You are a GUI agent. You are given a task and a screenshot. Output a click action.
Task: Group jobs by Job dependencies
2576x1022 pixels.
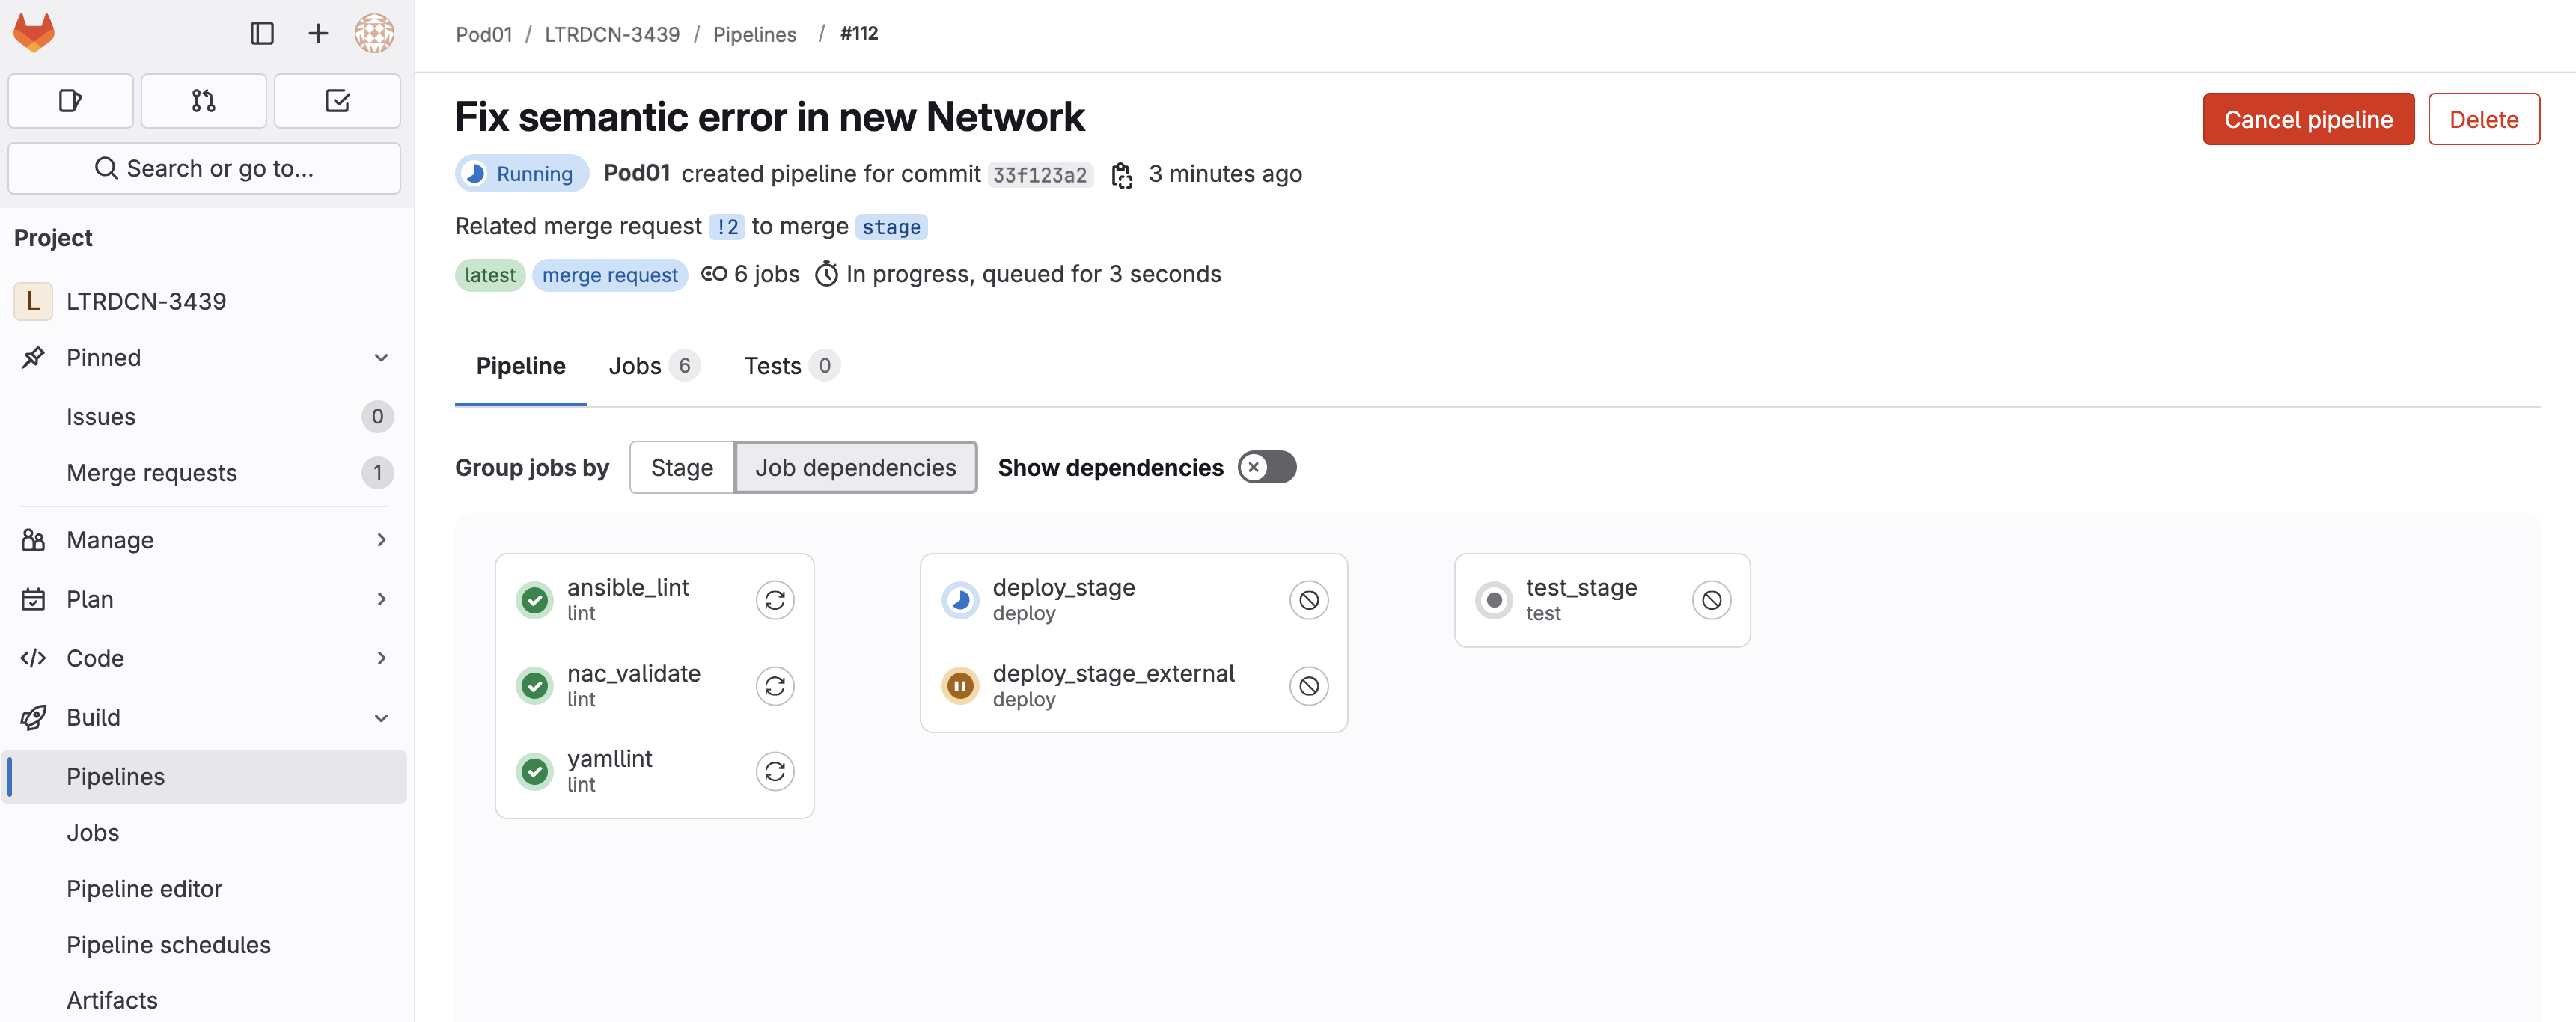(x=855, y=467)
